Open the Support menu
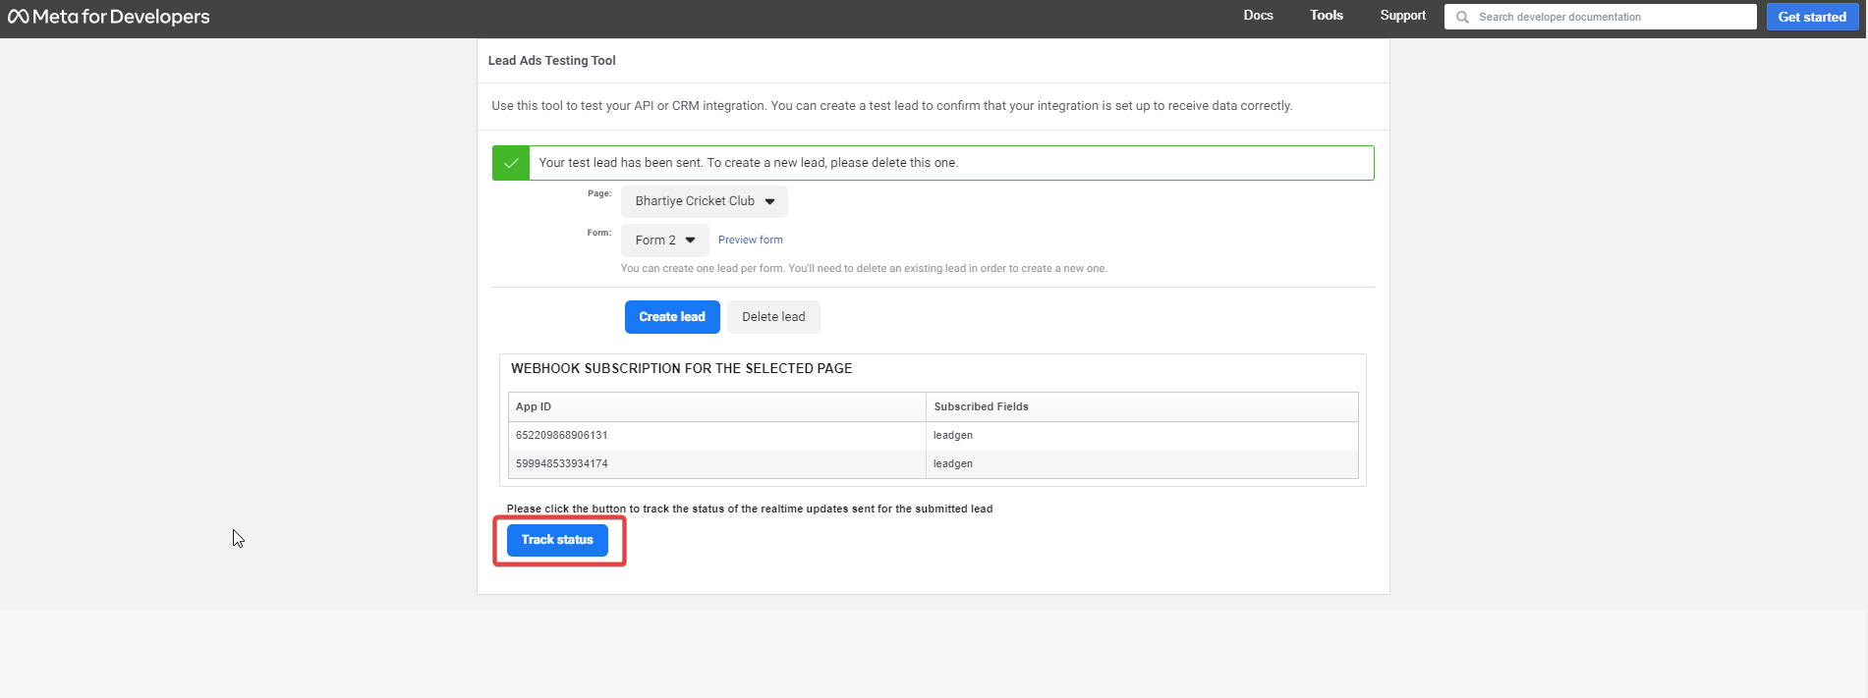Image resolution: width=1868 pixels, height=698 pixels. (1402, 16)
